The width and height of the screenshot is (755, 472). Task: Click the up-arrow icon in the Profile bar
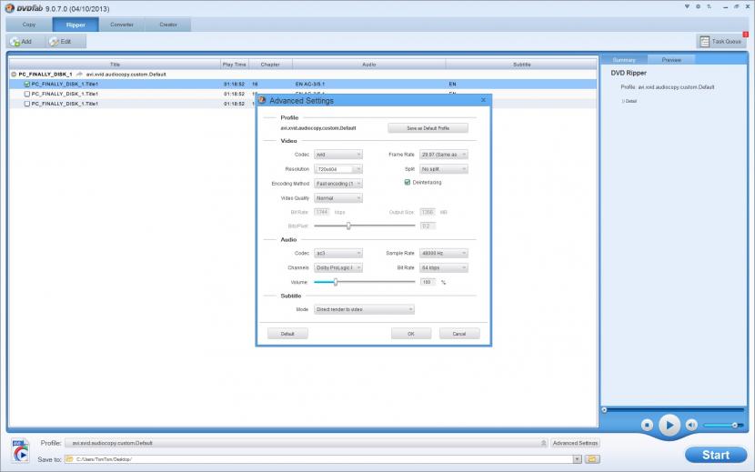[x=544, y=443]
